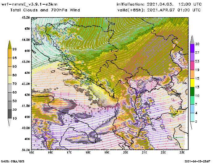Click the 27-30 purple wind speed swatch
Screen dimensions: 216x163
pyautogui.click(x=192, y=48)
